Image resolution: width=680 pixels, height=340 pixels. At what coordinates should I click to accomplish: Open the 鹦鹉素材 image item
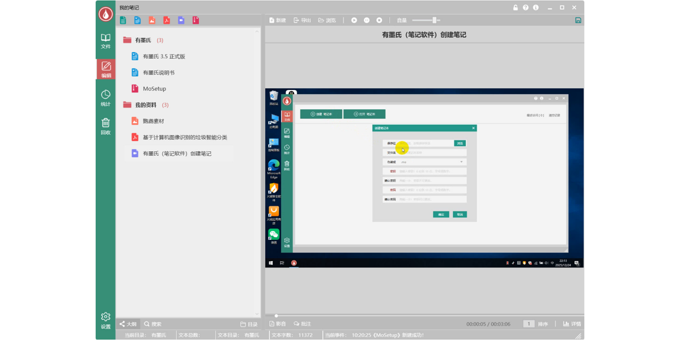click(153, 121)
